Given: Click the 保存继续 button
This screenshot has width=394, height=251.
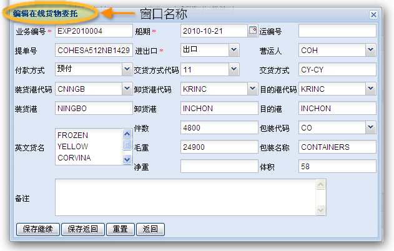Looking at the screenshot, I should 38,229.
